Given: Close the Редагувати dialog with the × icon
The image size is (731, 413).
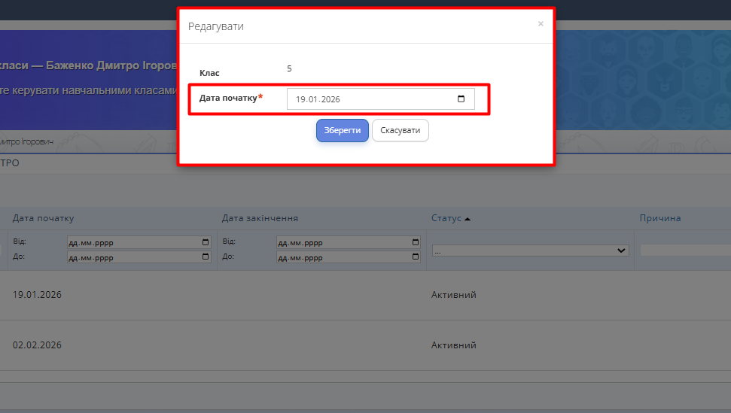Looking at the screenshot, I should point(540,24).
